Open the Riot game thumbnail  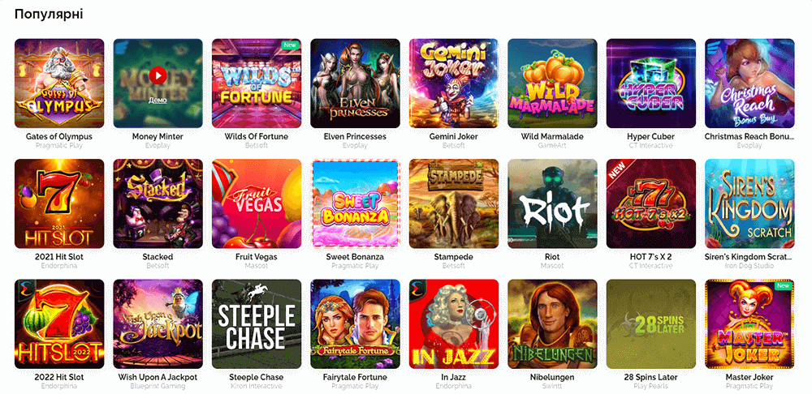point(552,203)
